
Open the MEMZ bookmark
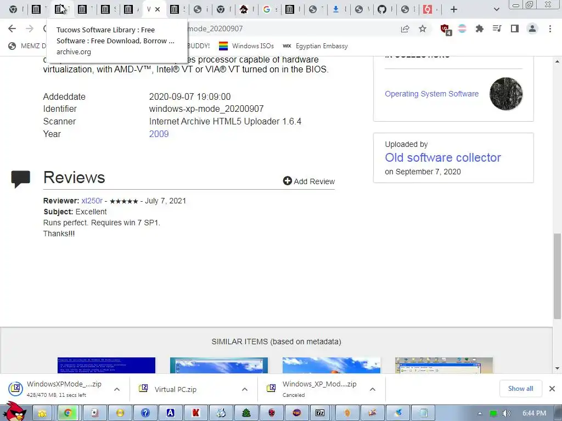click(x=28, y=46)
